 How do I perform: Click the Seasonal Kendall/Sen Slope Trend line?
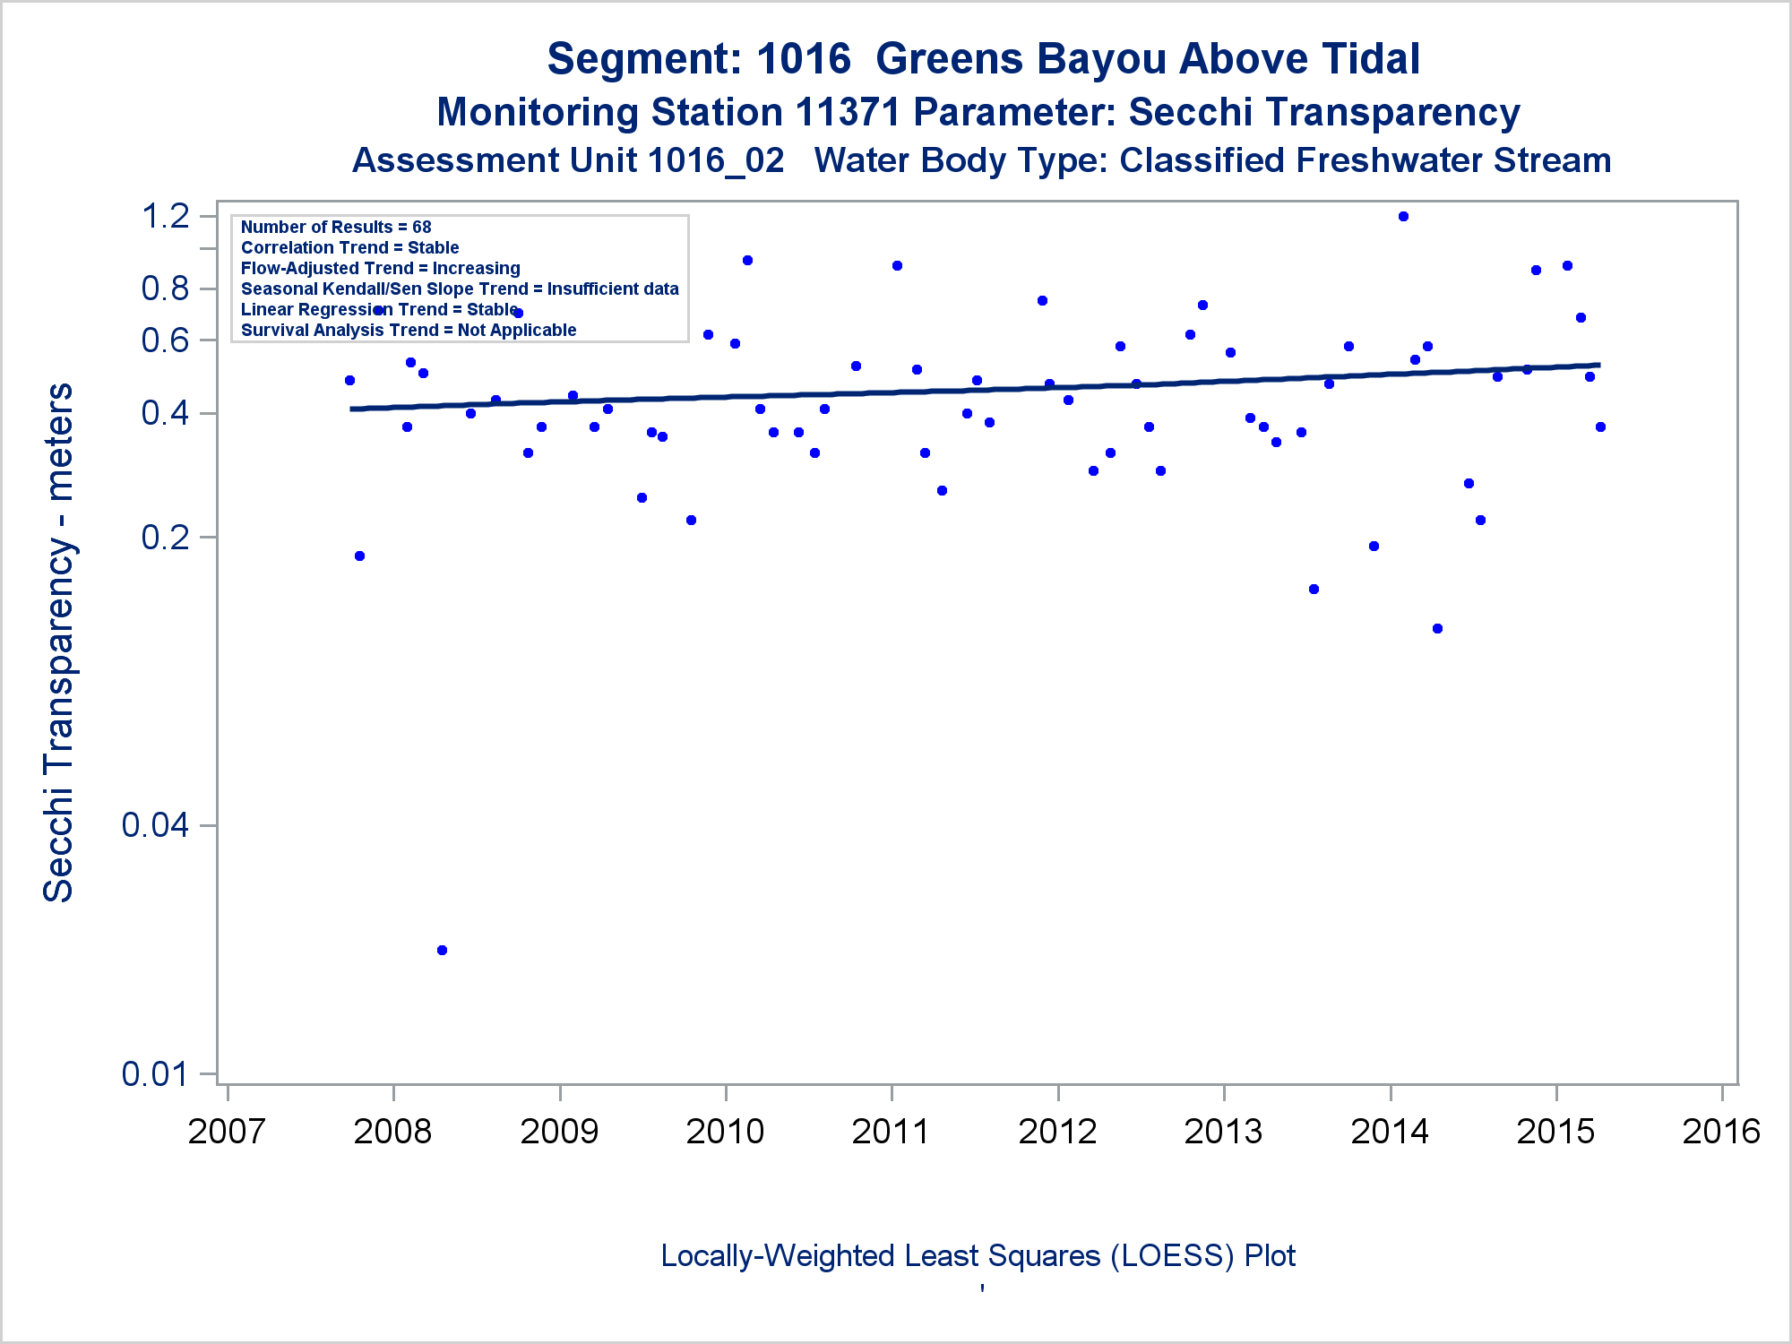pyautogui.click(x=460, y=289)
